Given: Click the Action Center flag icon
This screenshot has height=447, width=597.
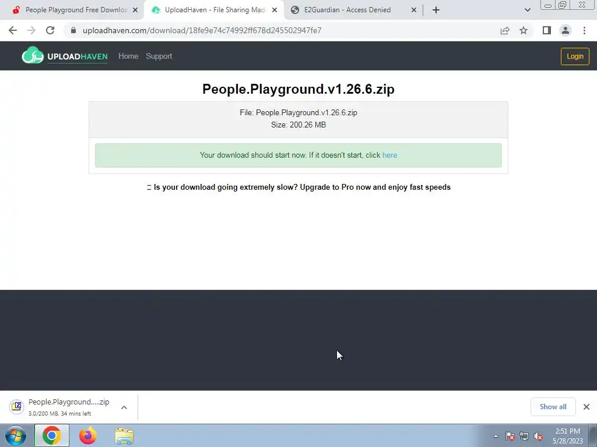Looking at the screenshot, I should click(x=510, y=437).
